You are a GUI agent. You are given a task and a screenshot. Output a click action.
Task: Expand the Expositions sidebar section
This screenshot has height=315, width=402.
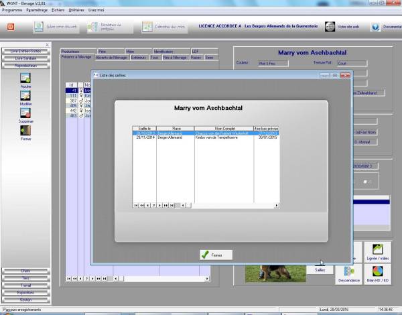[25, 293]
